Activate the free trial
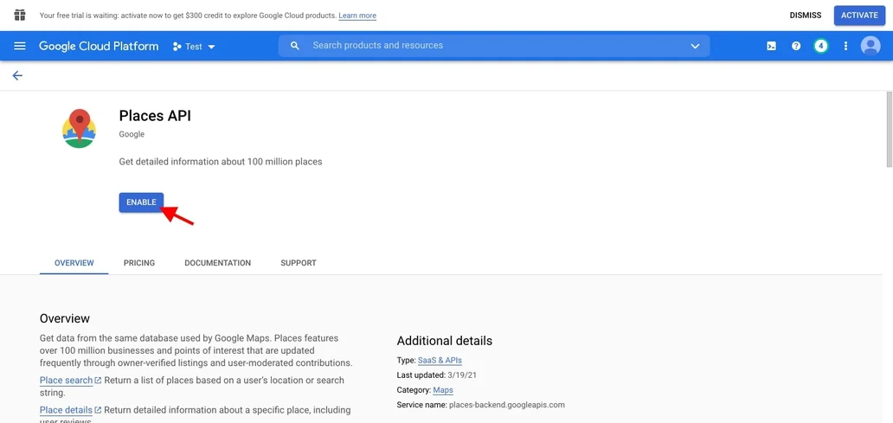Screen dimensions: 893x423 [x=859, y=16]
